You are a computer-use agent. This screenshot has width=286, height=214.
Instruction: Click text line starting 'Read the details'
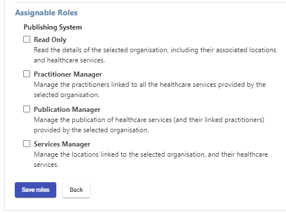155,50
